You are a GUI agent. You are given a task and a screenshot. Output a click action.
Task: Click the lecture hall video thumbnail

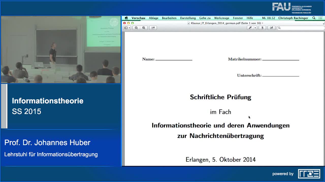(x=61, y=50)
